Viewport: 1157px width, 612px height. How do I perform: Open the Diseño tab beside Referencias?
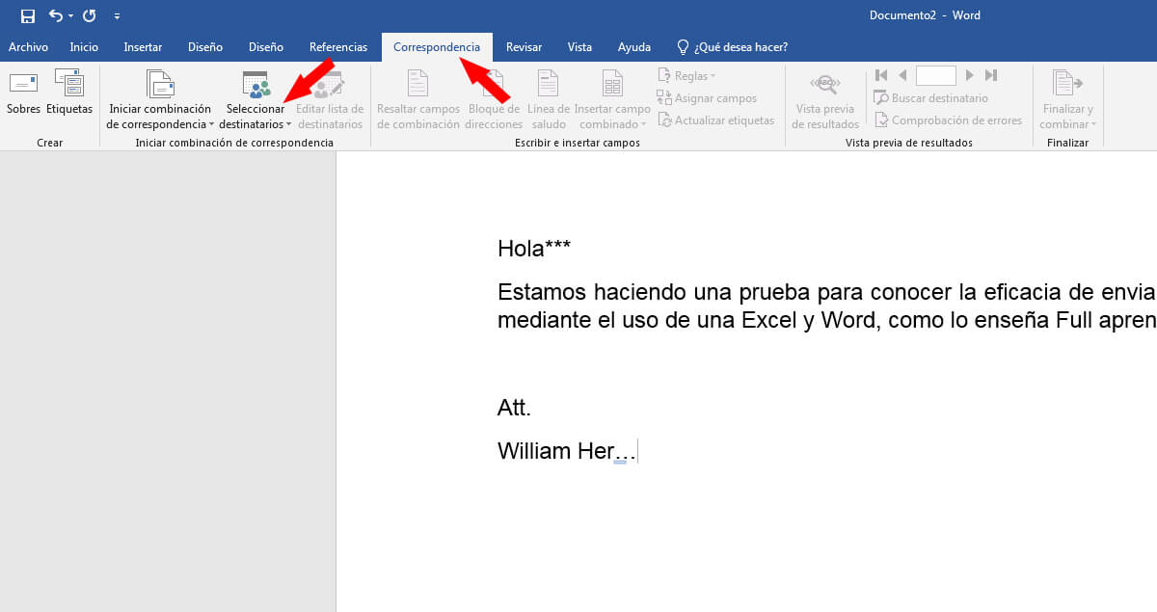coord(266,47)
